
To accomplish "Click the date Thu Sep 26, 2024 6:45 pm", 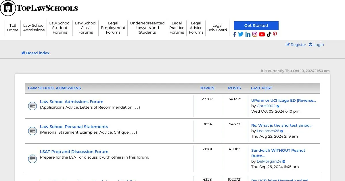I will [275, 167].
